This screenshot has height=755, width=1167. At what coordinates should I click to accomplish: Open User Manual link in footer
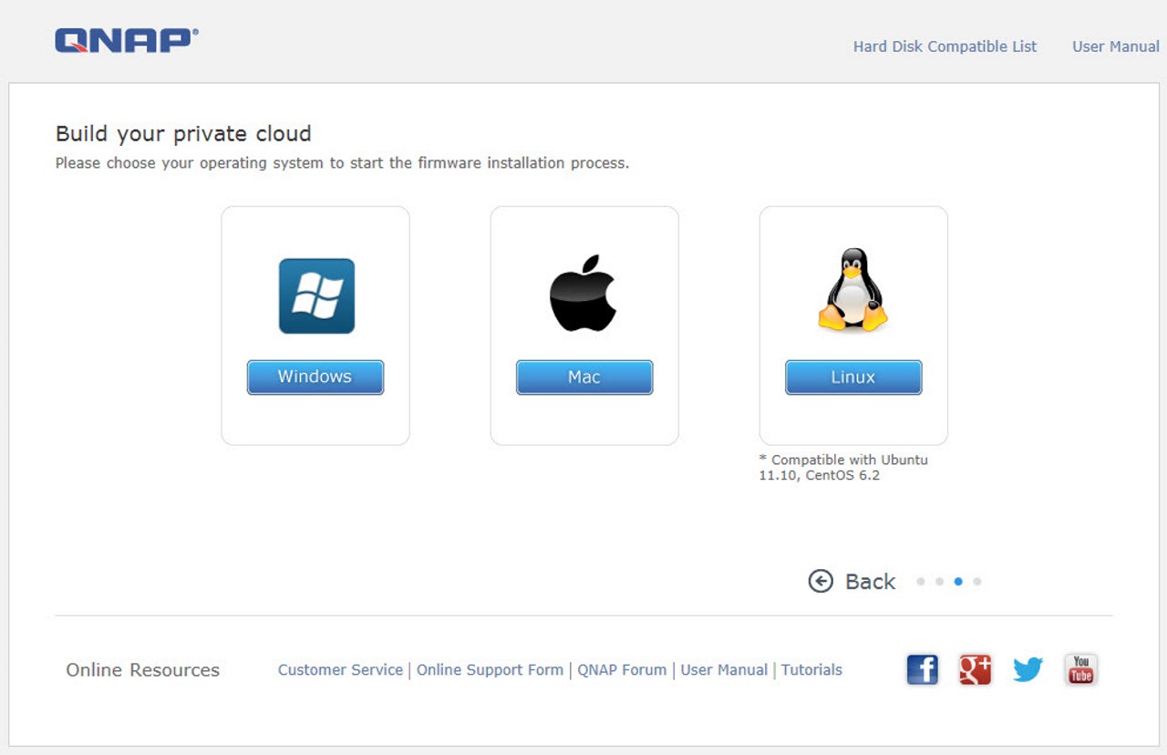[x=724, y=670]
